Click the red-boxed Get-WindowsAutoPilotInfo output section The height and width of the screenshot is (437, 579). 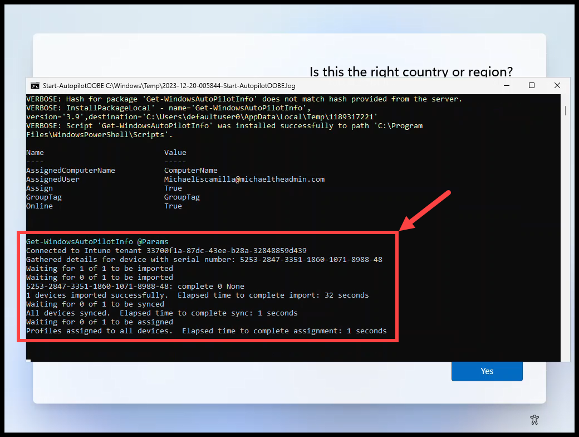point(212,286)
